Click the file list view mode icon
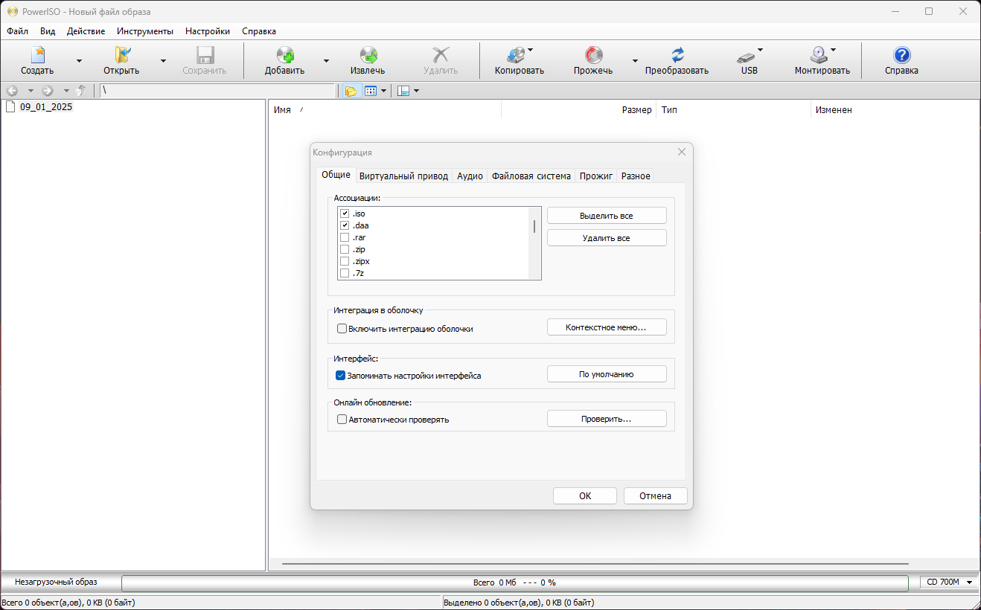The image size is (981, 610). (370, 91)
